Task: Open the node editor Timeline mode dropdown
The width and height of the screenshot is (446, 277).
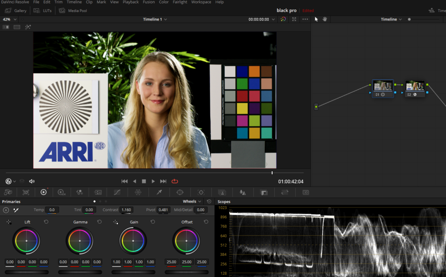Action: pos(392,19)
